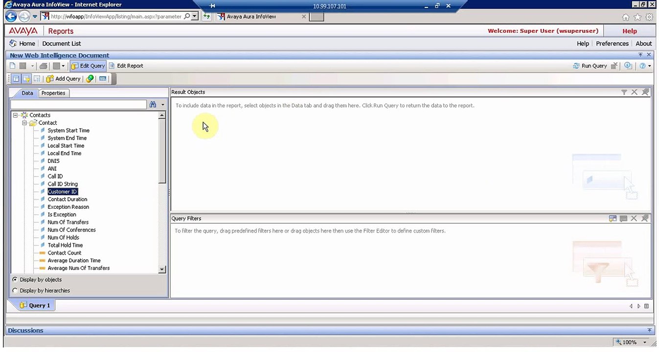This screenshot has height=352, width=659.
Task: Toggle Show/Hide Filter pane icon
Action: tap(26, 79)
